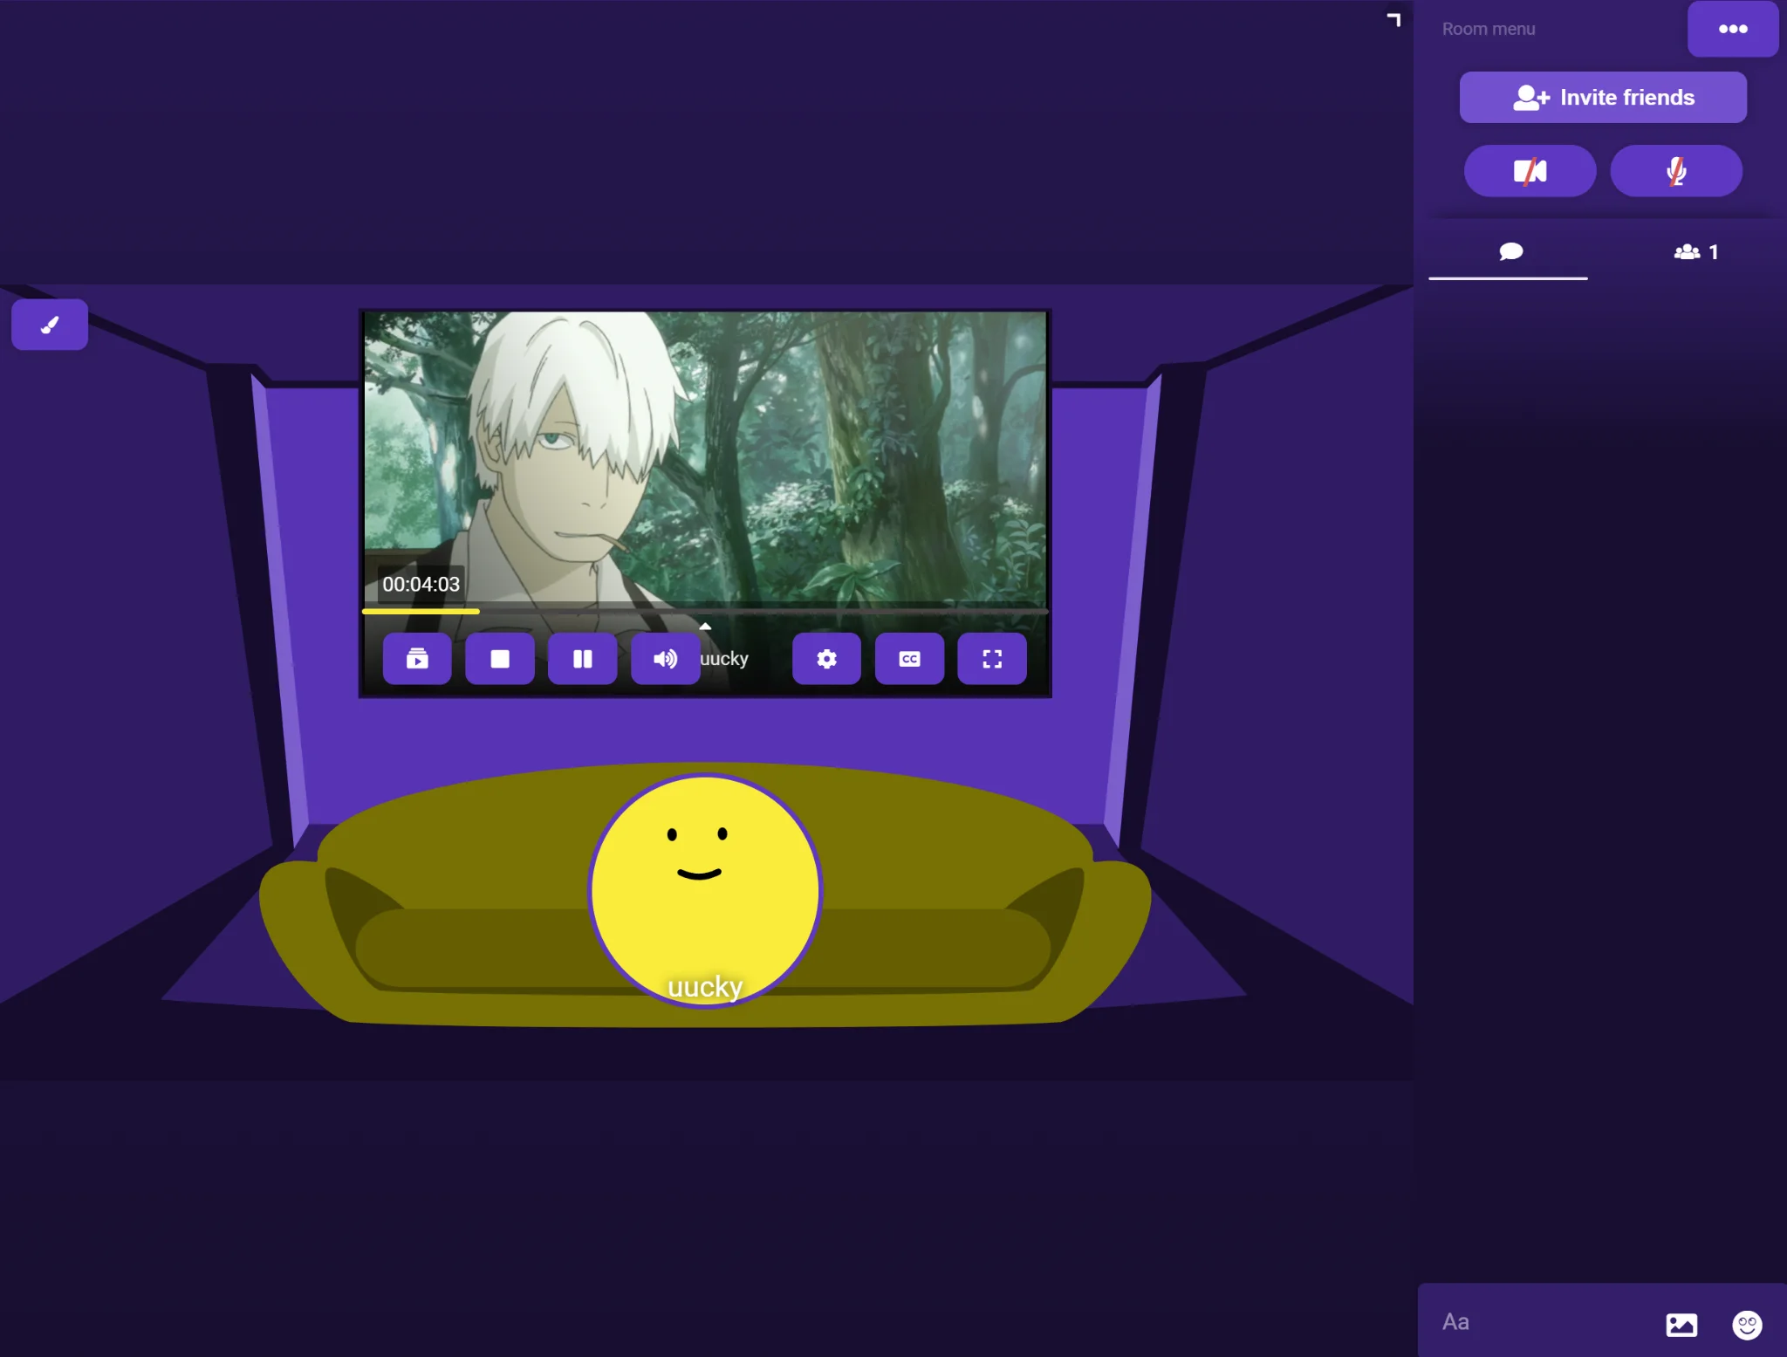This screenshot has height=1357, width=1787.
Task: Click the chat message input field
Action: [1536, 1322]
